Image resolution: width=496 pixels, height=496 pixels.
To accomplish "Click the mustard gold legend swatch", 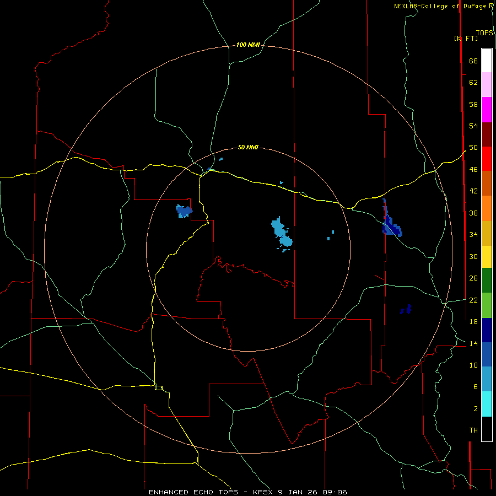I will [x=487, y=233].
